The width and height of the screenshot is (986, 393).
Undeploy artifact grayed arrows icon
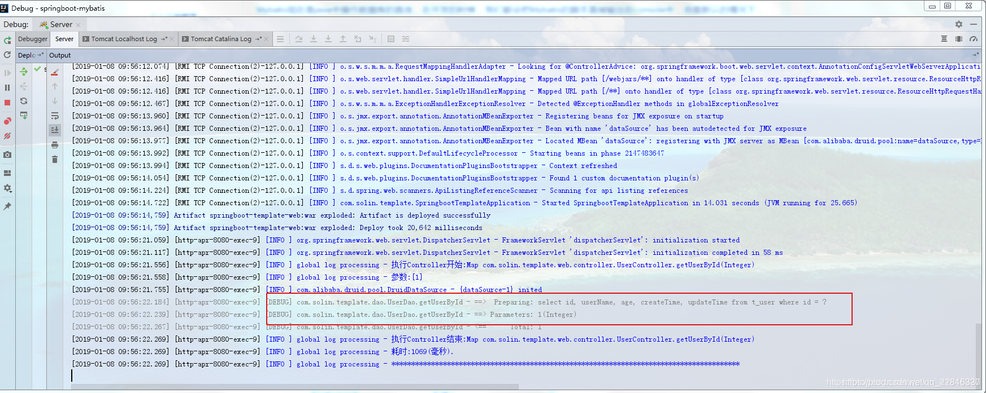click(24, 86)
